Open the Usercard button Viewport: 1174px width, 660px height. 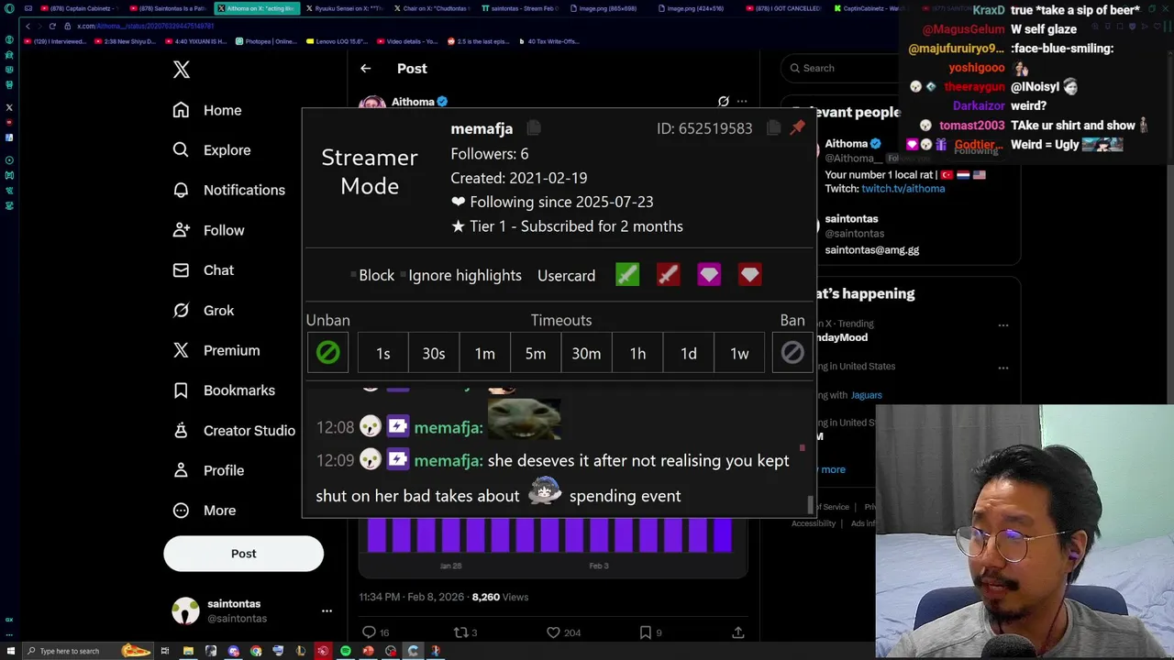tap(566, 275)
